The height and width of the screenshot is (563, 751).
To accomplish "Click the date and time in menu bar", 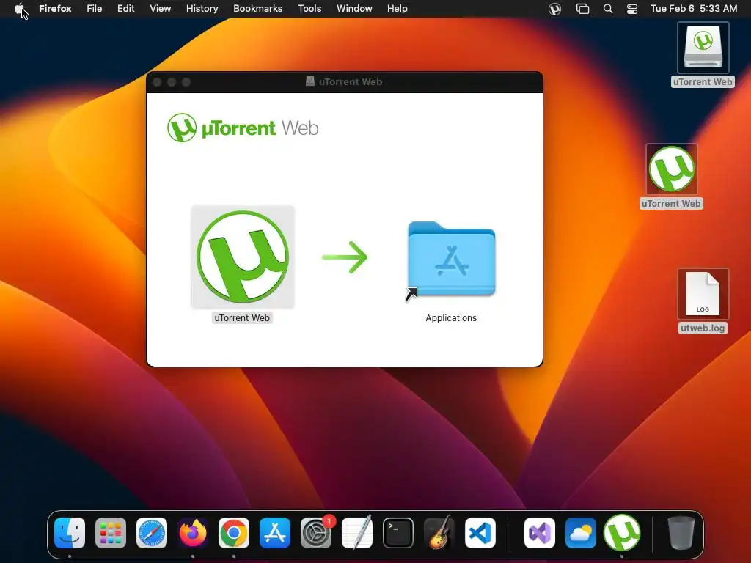I will [x=694, y=9].
